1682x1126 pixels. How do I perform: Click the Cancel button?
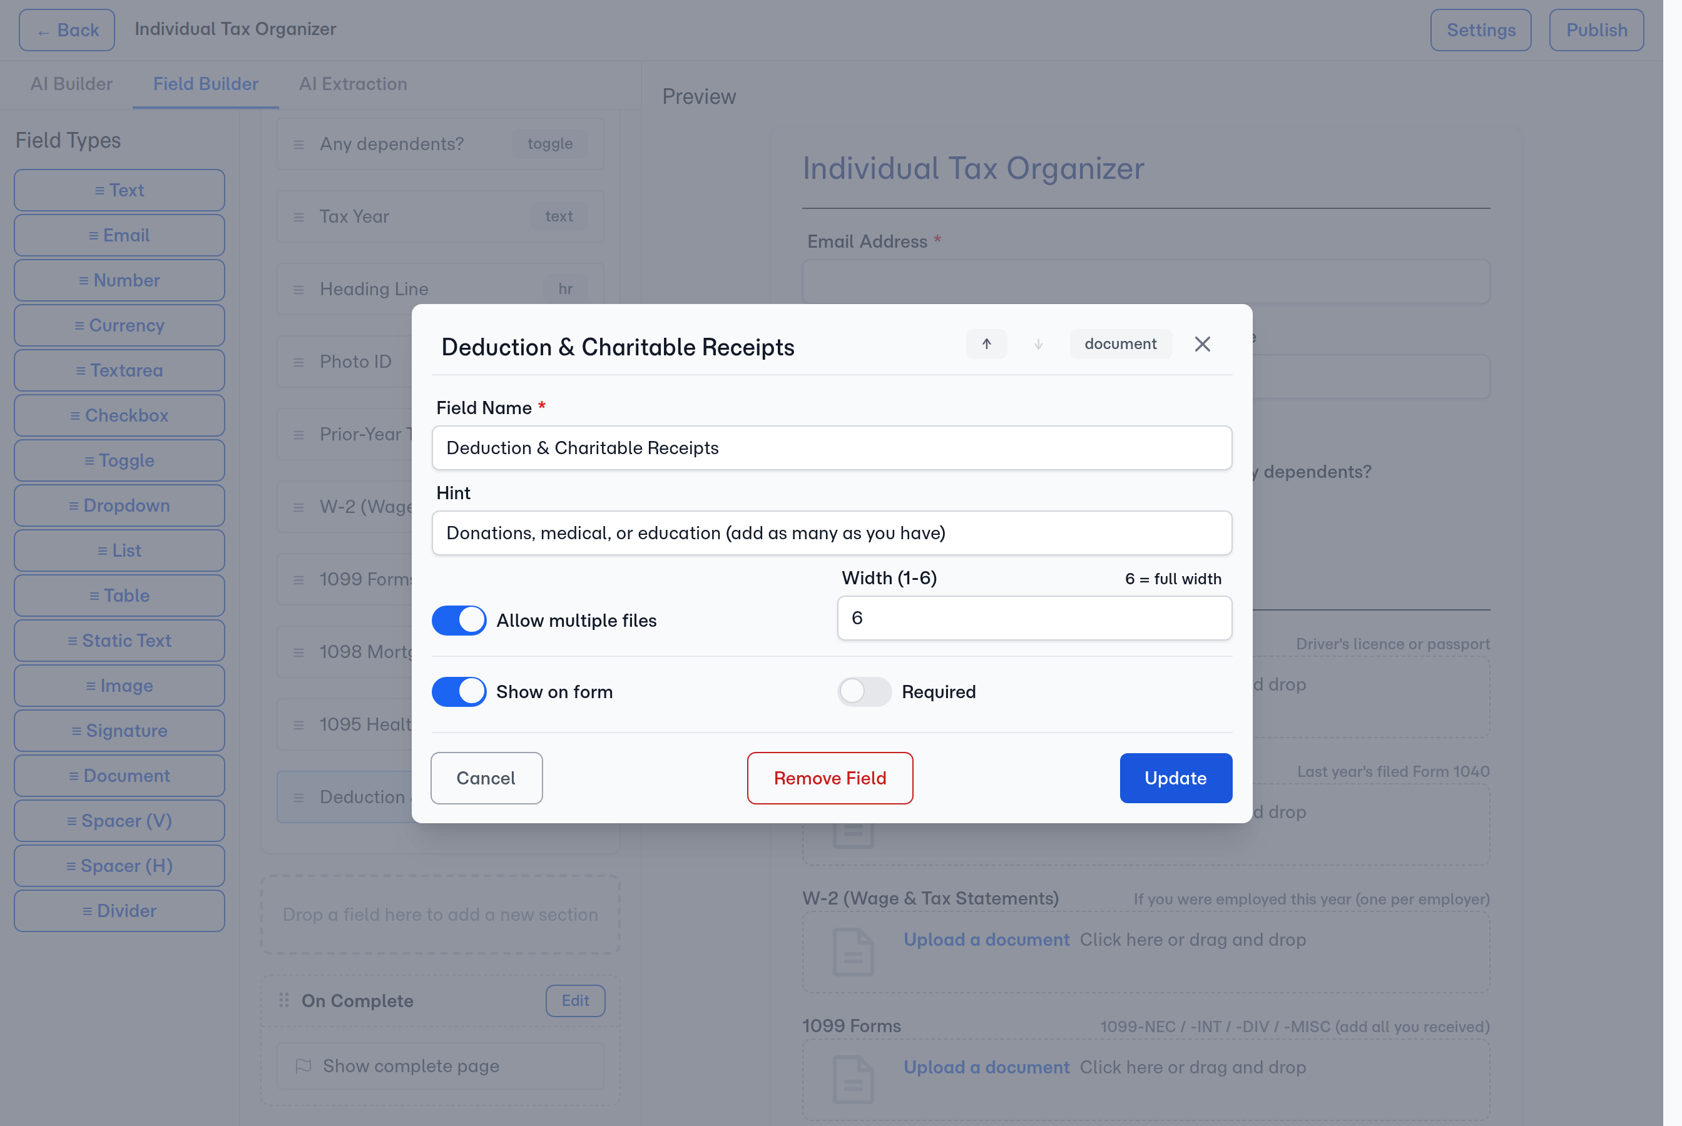click(486, 778)
